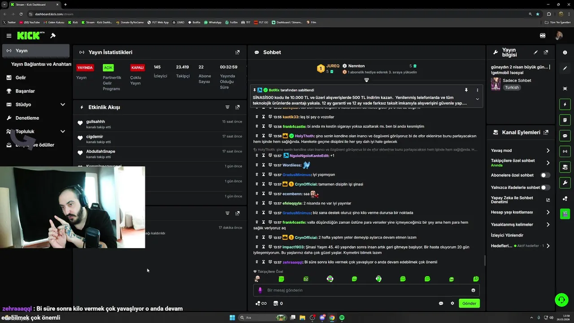The height and width of the screenshot is (323, 574).
Task: Open HolyThoth's username in chat
Action: coord(304,136)
